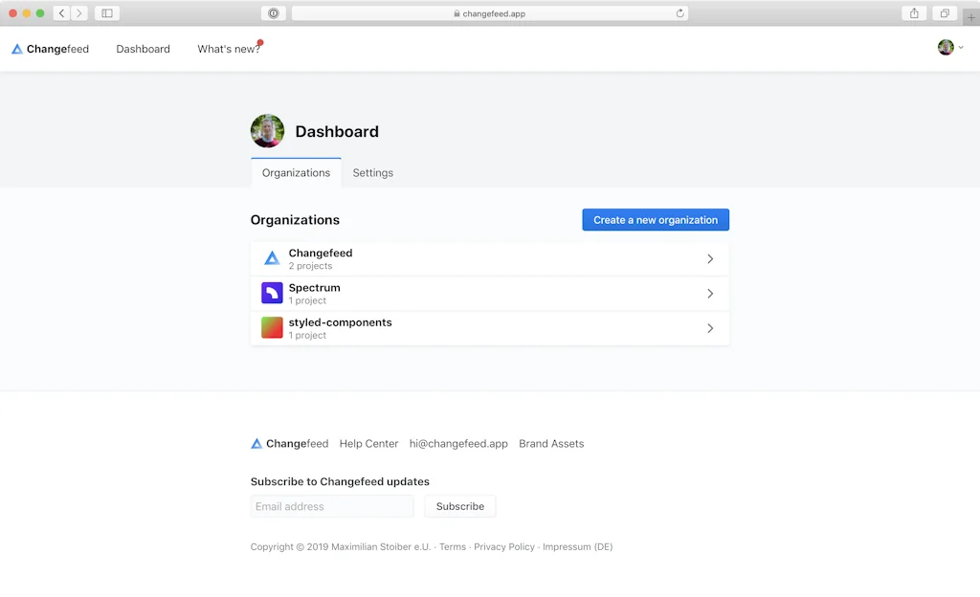Open the Privacy Policy link
The width and height of the screenshot is (980, 597).
(x=504, y=546)
